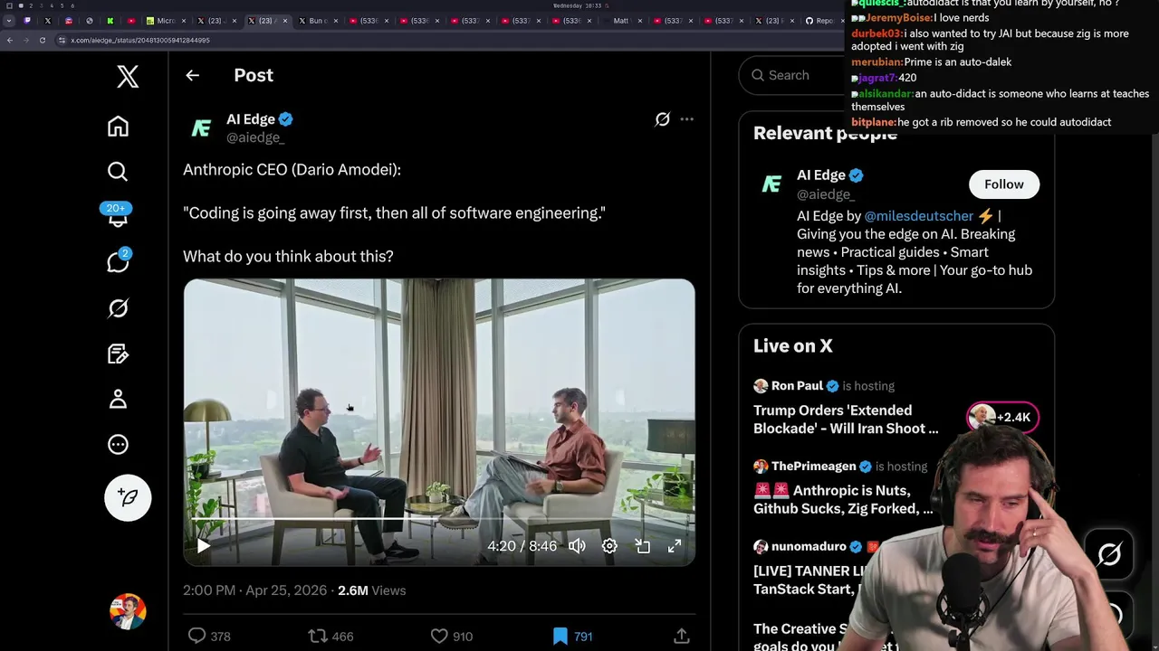Switch to the Micro browser tab
The width and height of the screenshot is (1159, 651).
click(x=166, y=21)
